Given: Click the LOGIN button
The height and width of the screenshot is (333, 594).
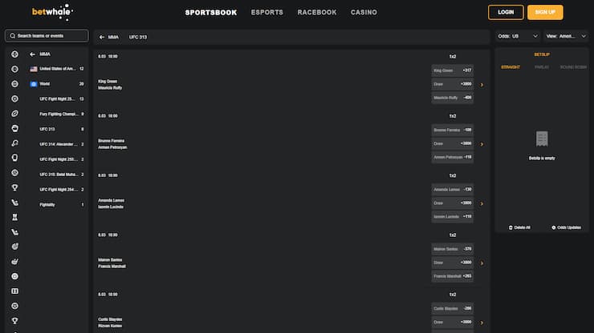Looking at the screenshot, I should pyautogui.click(x=506, y=13).
